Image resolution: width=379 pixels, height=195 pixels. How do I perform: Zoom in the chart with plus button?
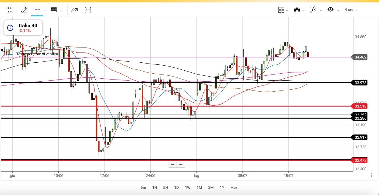pyautogui.click(x=181, y=165)
